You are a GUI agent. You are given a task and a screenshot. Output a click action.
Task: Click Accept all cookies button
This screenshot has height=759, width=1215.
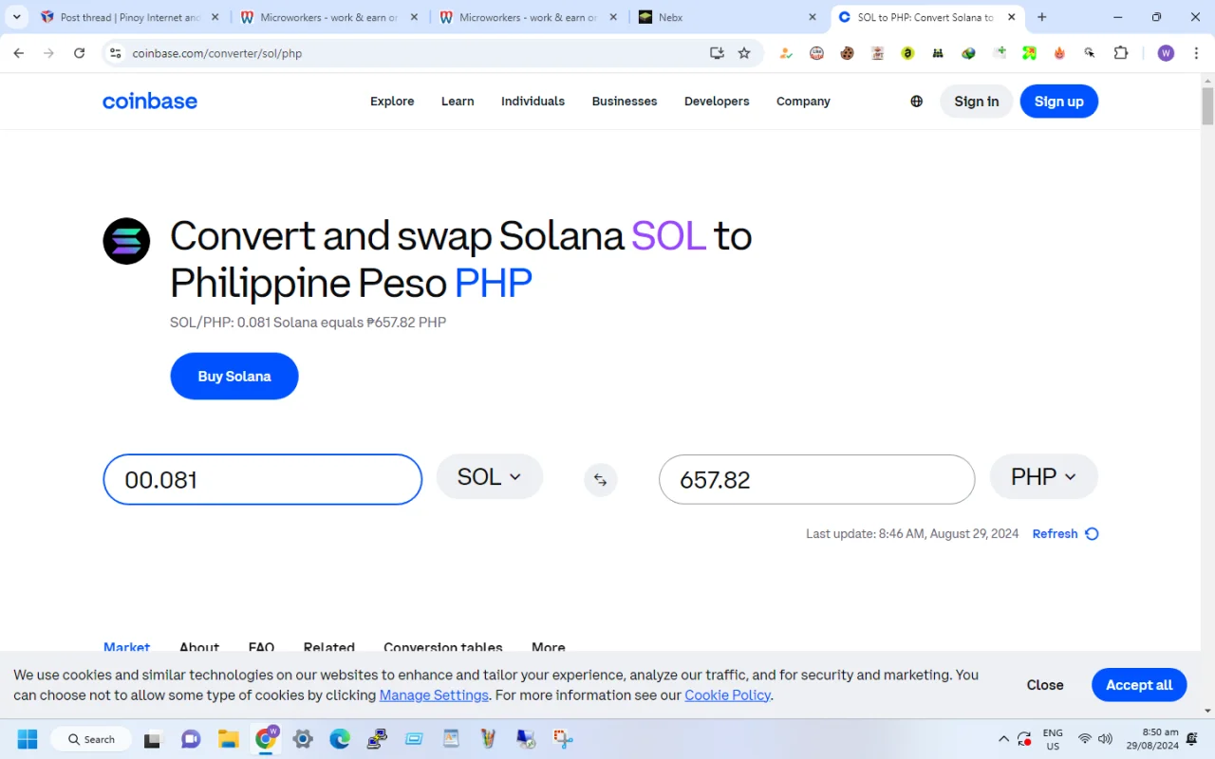coord(1139,685)
